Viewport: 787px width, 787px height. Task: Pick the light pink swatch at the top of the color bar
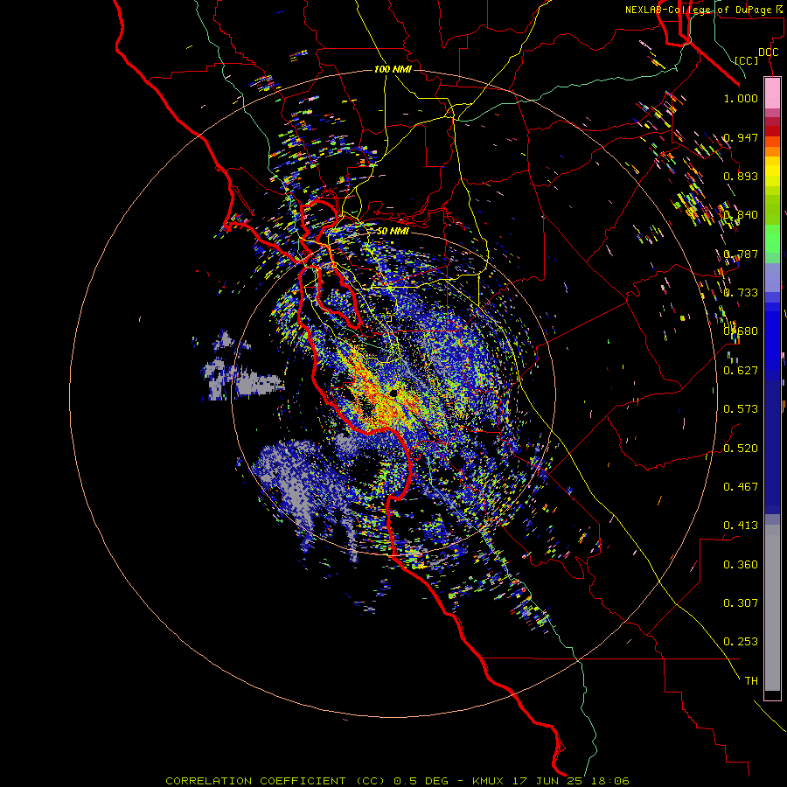pos(772,93)
